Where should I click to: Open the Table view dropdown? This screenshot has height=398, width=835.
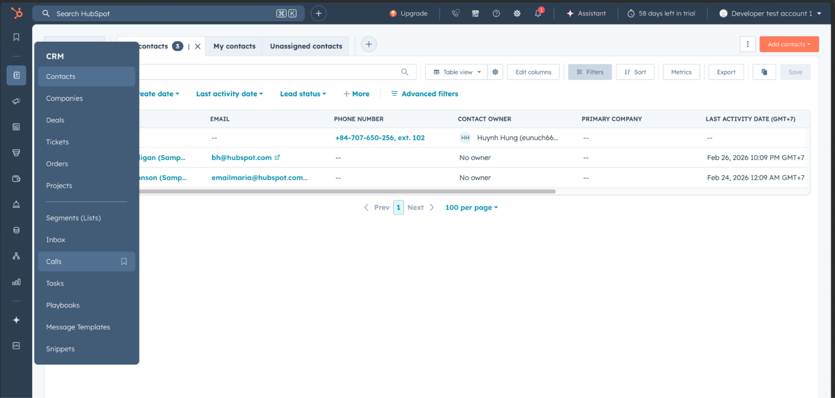click(457, 72)
